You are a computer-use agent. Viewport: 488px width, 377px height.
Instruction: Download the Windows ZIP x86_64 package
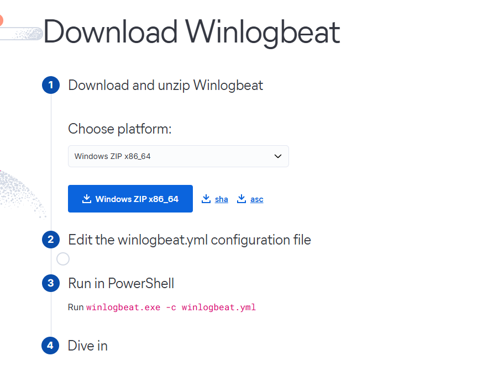pyautogui.click(x=130, y=199)
